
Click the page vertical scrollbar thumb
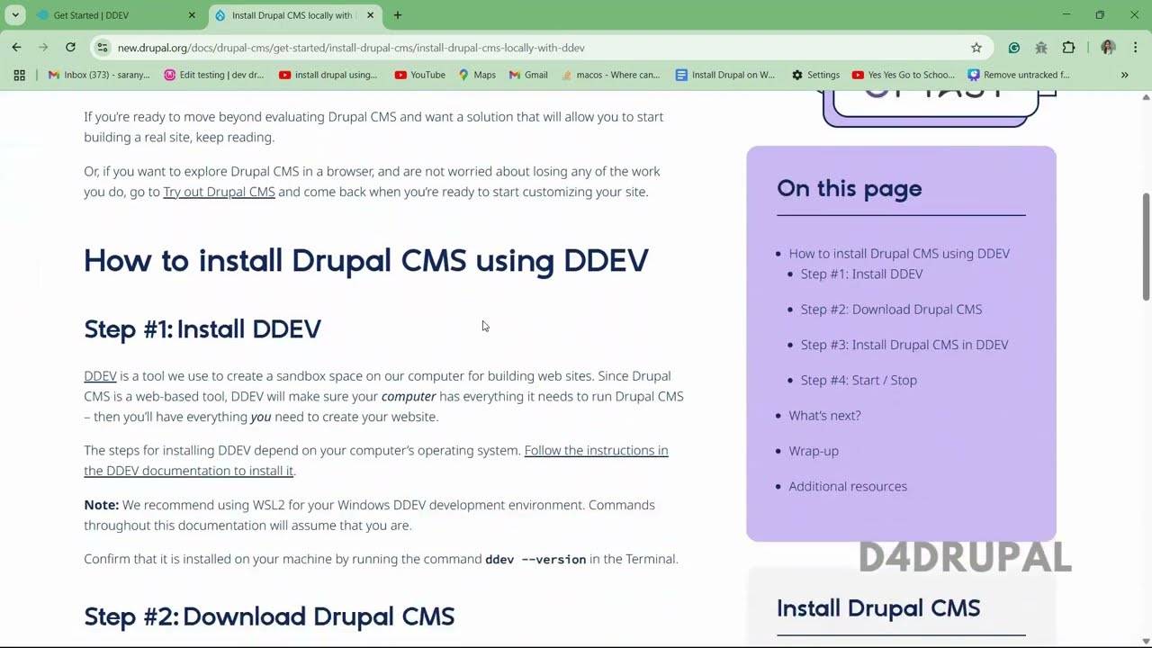coord(1146,247)
